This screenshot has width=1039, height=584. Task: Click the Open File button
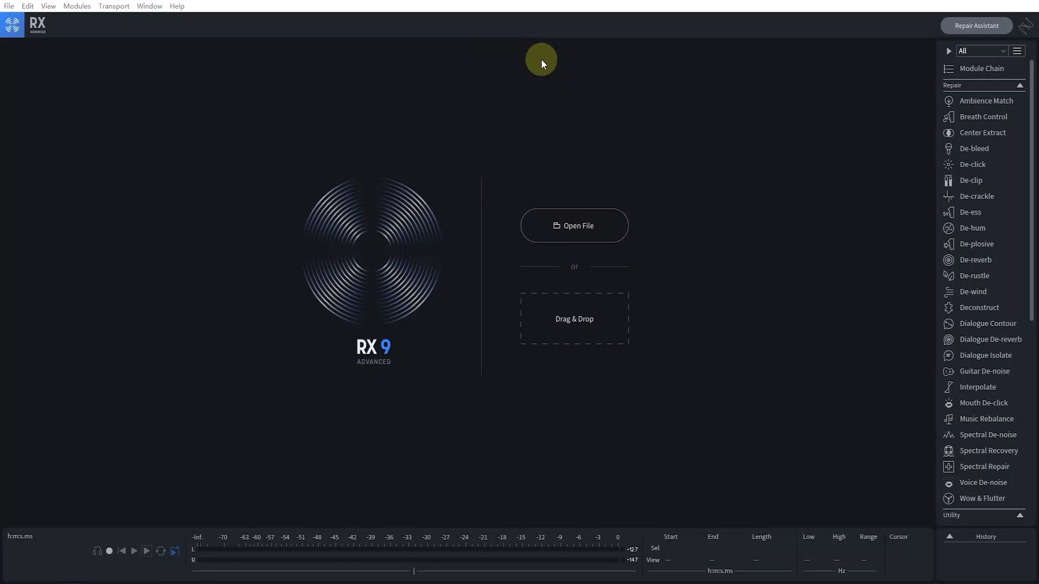[574, 225]
